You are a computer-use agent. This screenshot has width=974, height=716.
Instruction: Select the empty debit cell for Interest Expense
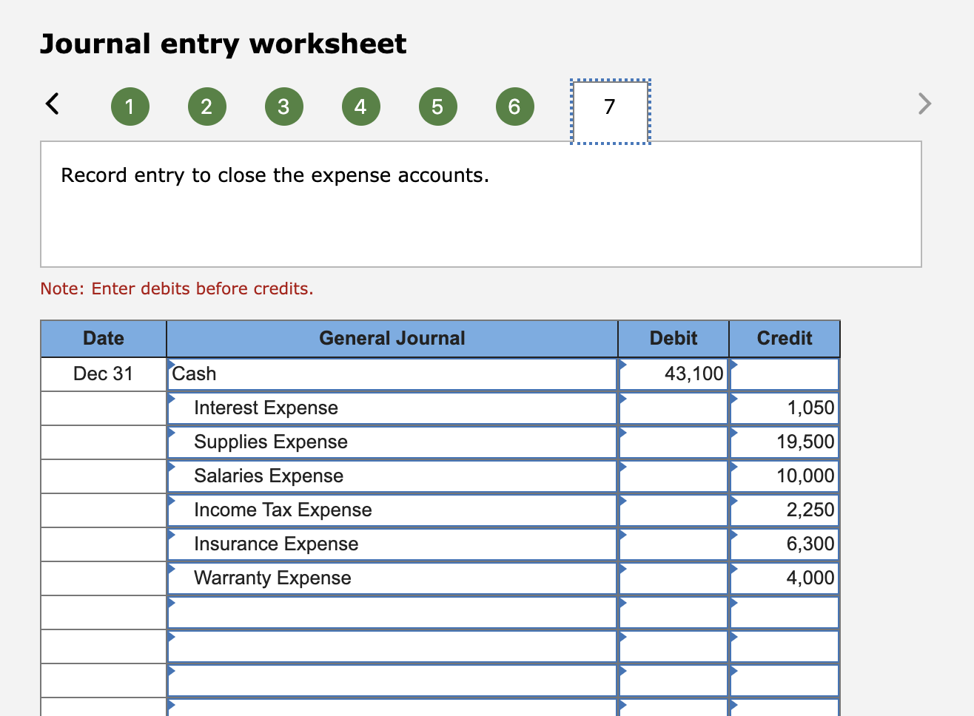pos(674,408)
